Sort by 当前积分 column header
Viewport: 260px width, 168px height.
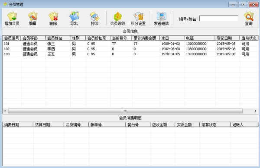point(121,38)
